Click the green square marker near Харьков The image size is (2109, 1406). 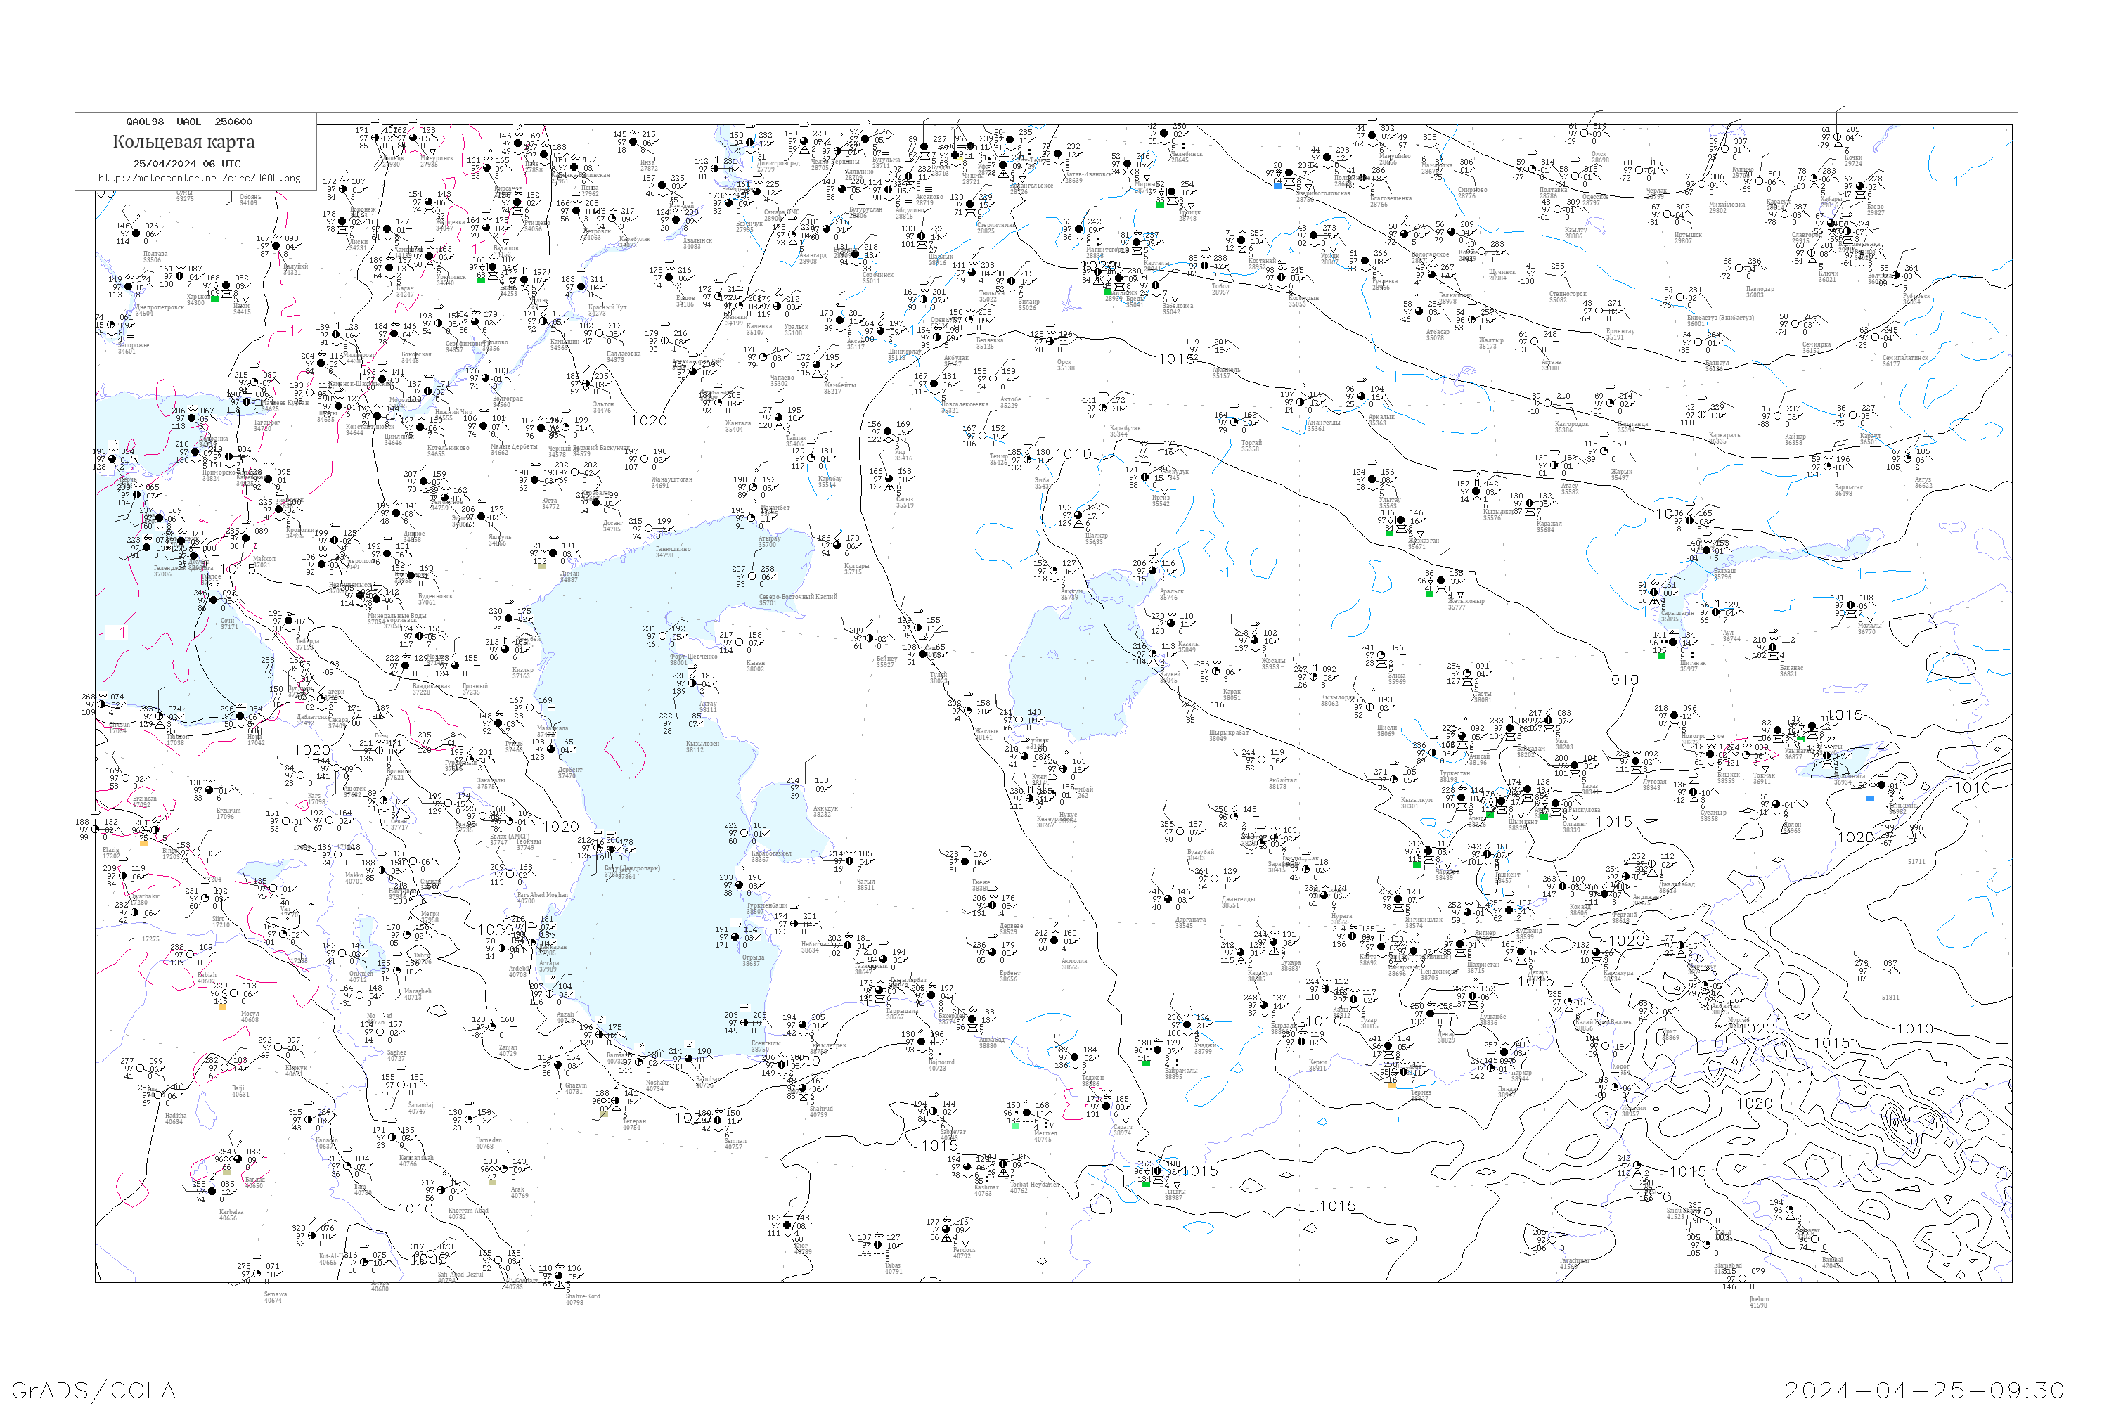(x=215, y=299)
